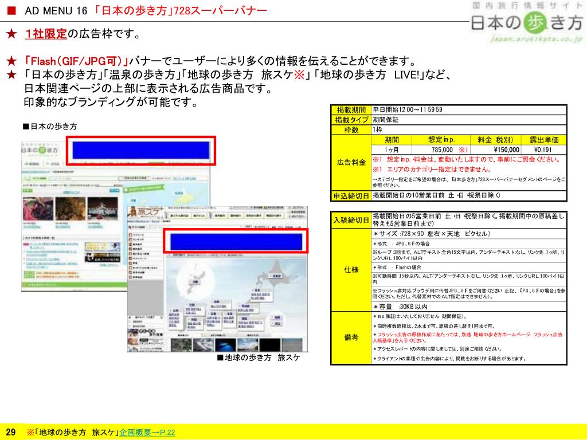
Task: Click the red 728スーパーバナー title text
Action: (x=181, y=10)
